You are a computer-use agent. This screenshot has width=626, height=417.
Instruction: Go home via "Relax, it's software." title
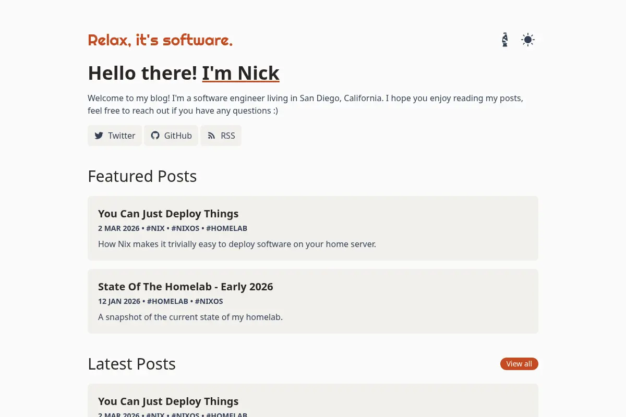(x=160, y=40)
